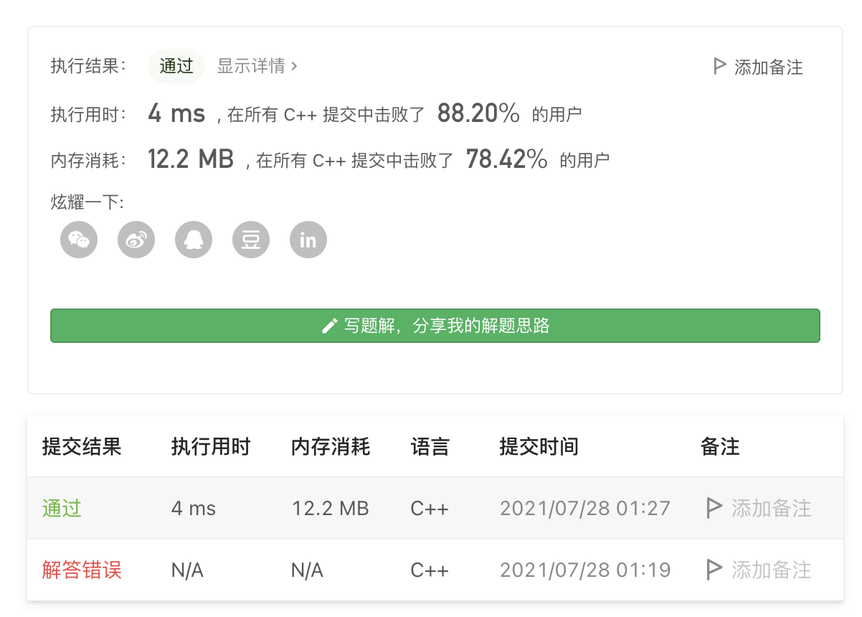
Task: Click the 内存消耗 column header
Action: [331, 447]
